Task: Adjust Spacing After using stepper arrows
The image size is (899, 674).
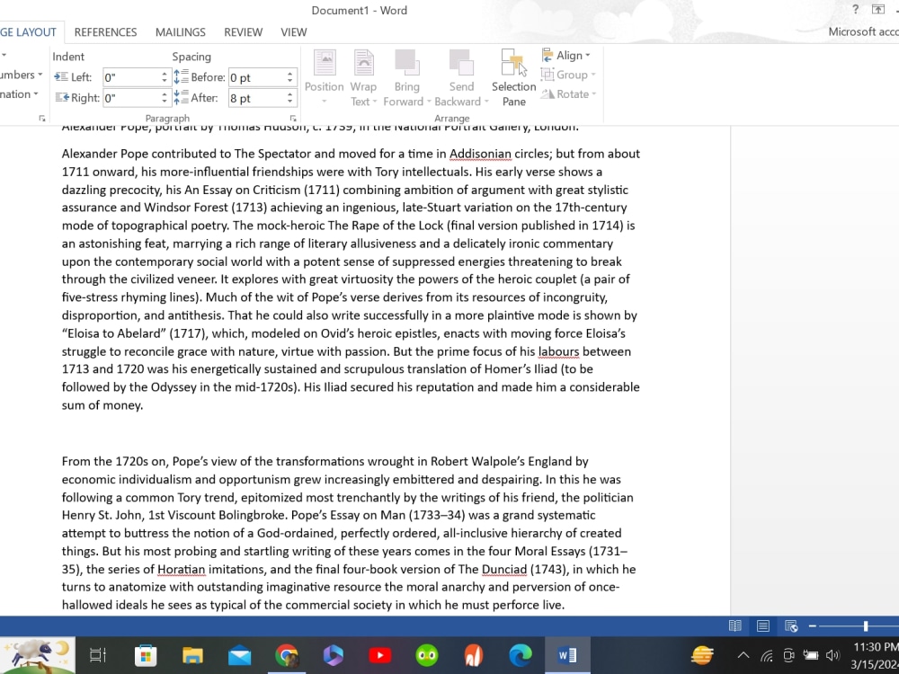Action: pos(289,98)
